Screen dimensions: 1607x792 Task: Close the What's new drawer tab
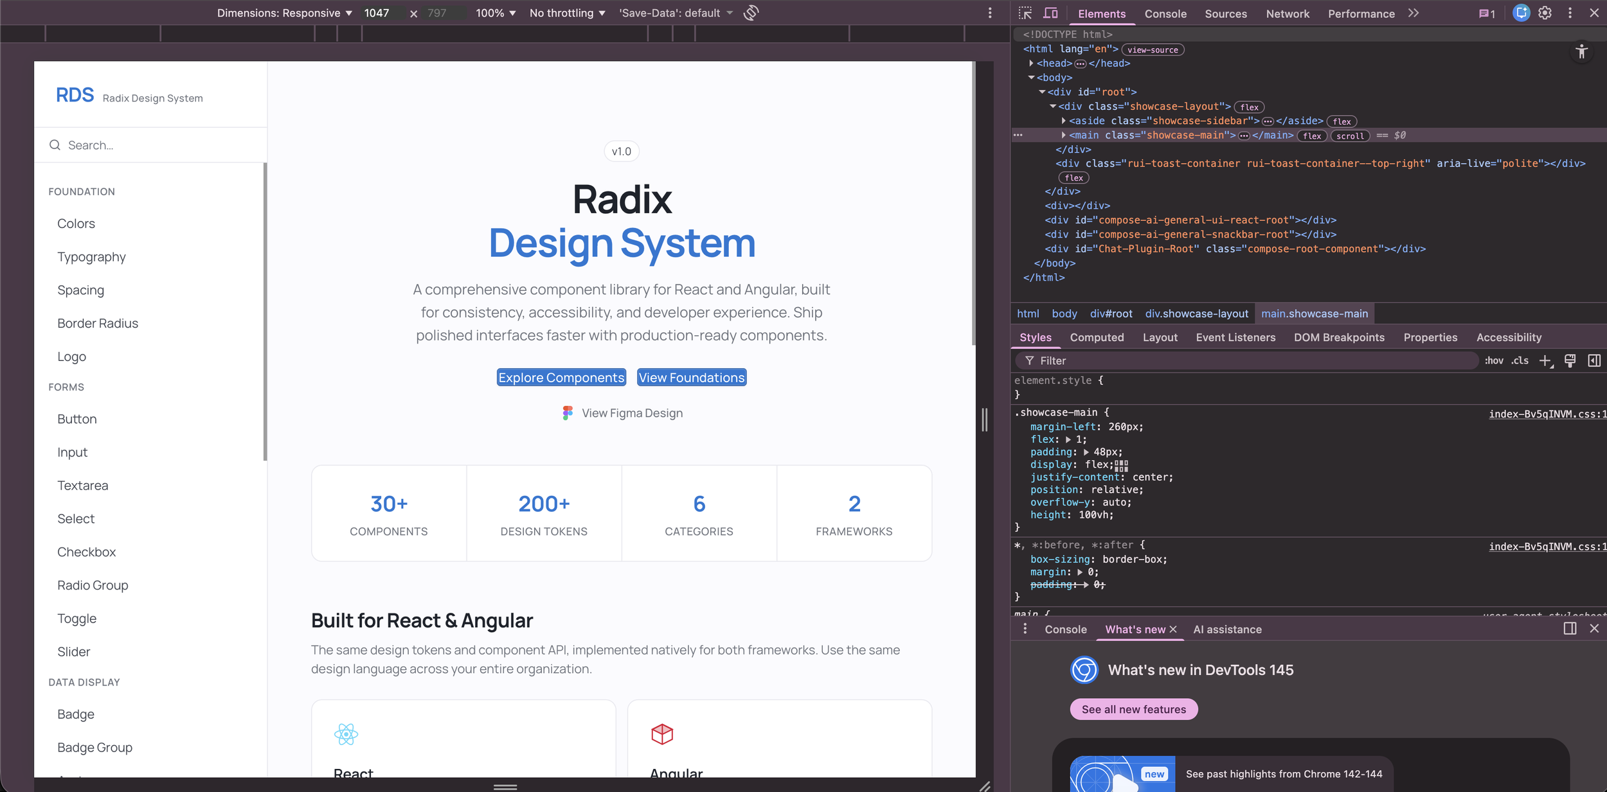point(1173,629)
